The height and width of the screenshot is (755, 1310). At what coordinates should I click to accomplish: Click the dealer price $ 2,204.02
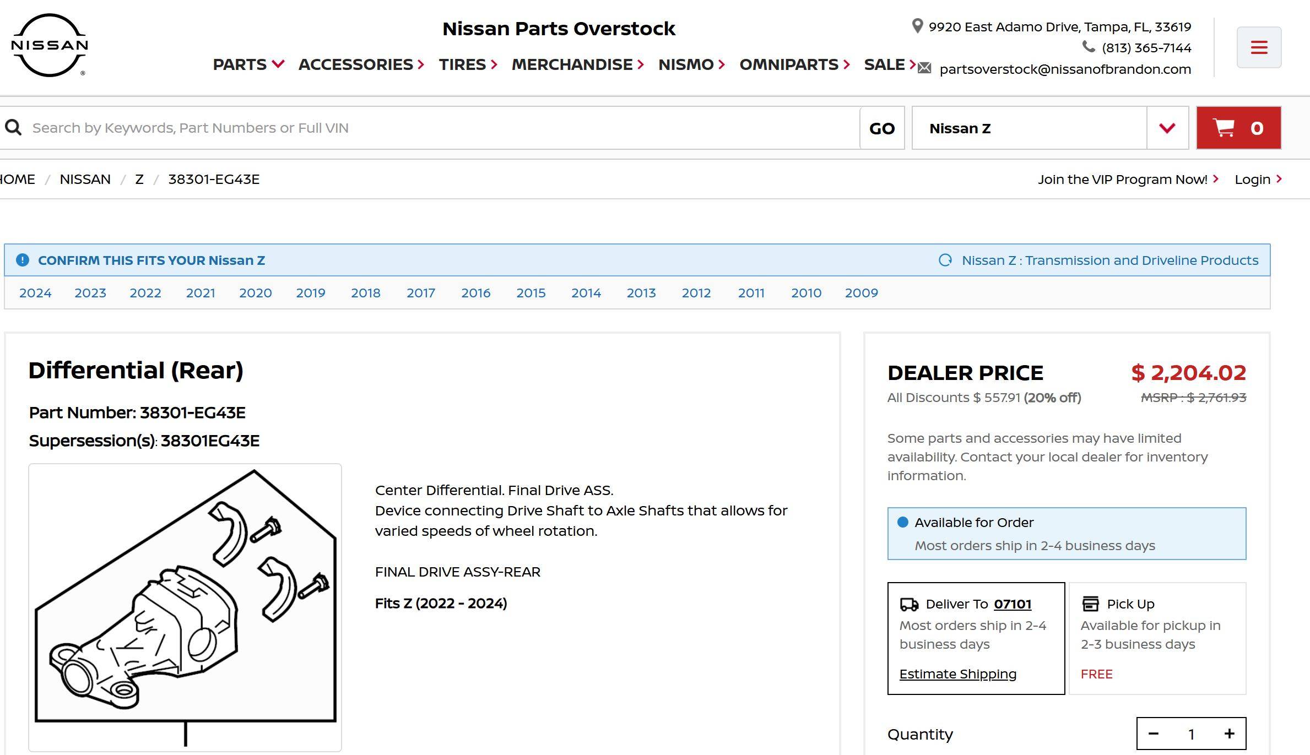[x=1188, y=373]
